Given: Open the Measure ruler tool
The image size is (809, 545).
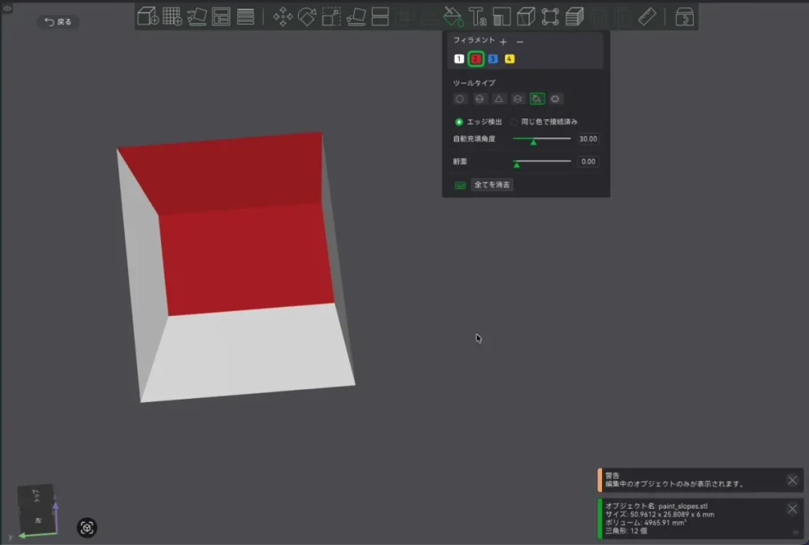Looking at the screenshot, I should 647,17.
